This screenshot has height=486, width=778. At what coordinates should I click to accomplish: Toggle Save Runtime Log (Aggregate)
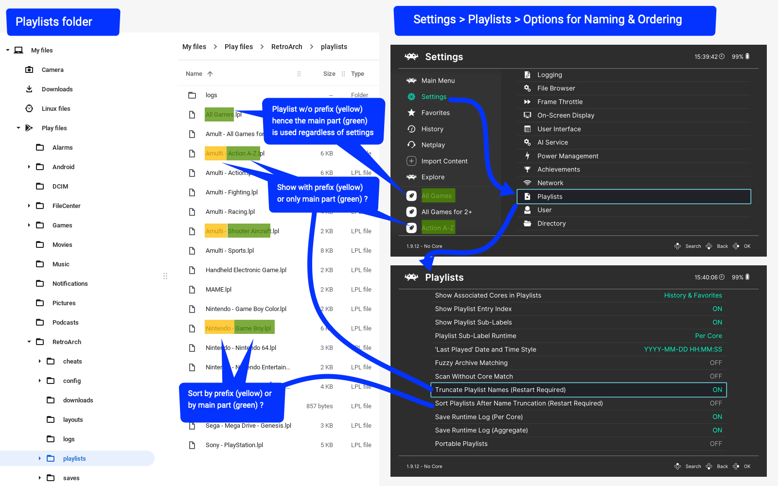[x=579, y=430]
